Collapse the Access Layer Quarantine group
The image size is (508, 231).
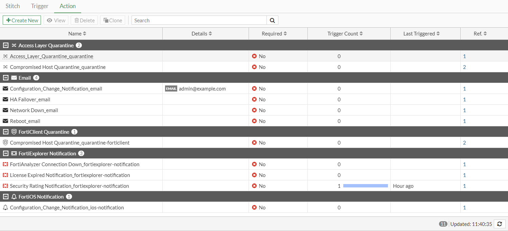click(5, 45)
